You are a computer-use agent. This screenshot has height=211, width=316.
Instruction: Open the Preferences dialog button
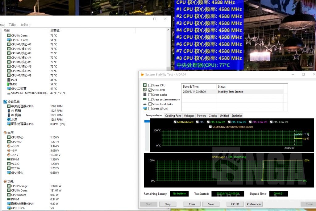coord(254,204)
